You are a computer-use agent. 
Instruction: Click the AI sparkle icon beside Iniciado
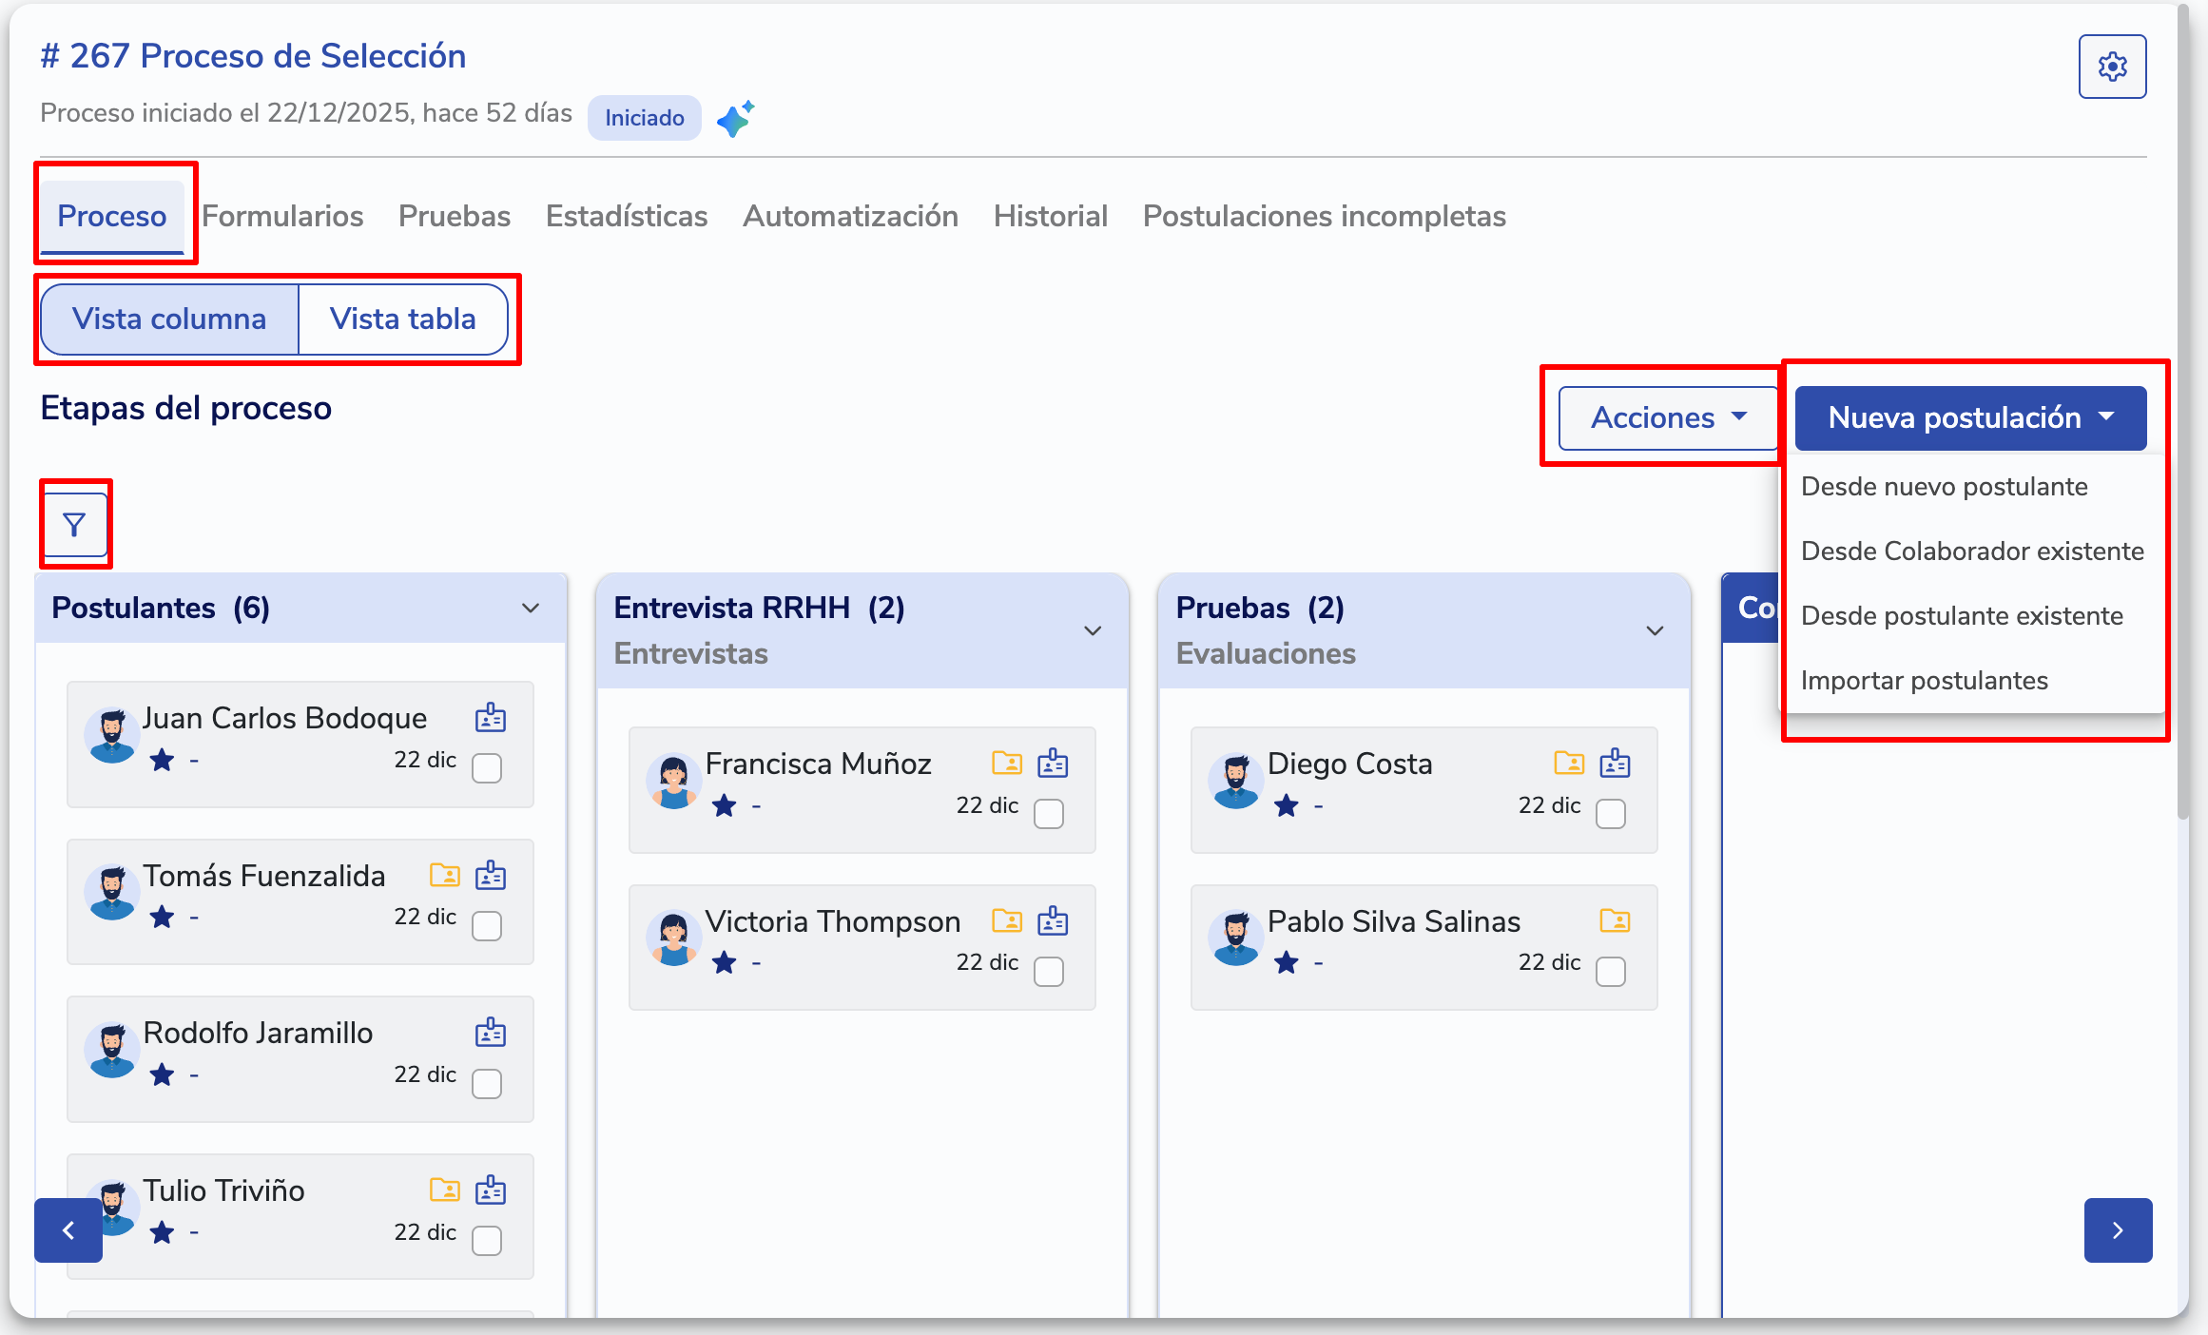point(735,118)
